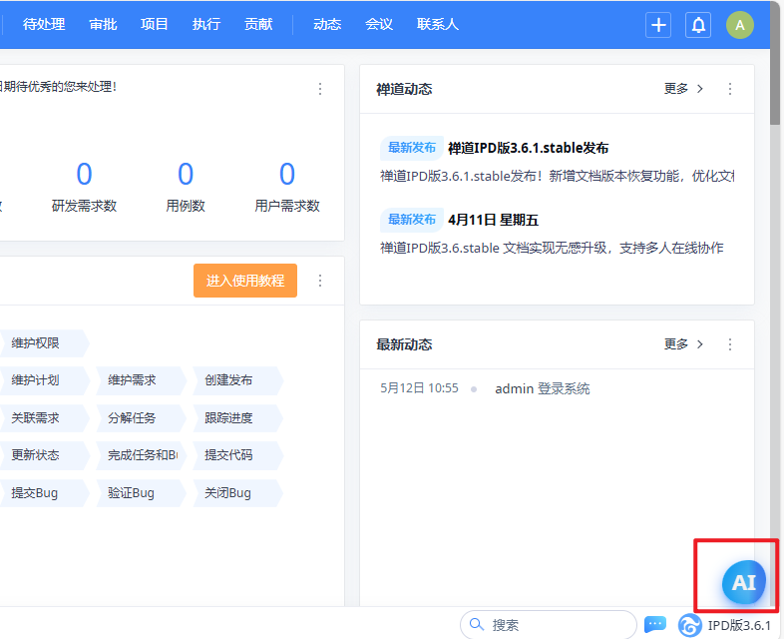Screen dimensions: 784x639
Task: Open the three-dot menu of 禅道动态 panel
Action: pos(730,89)
